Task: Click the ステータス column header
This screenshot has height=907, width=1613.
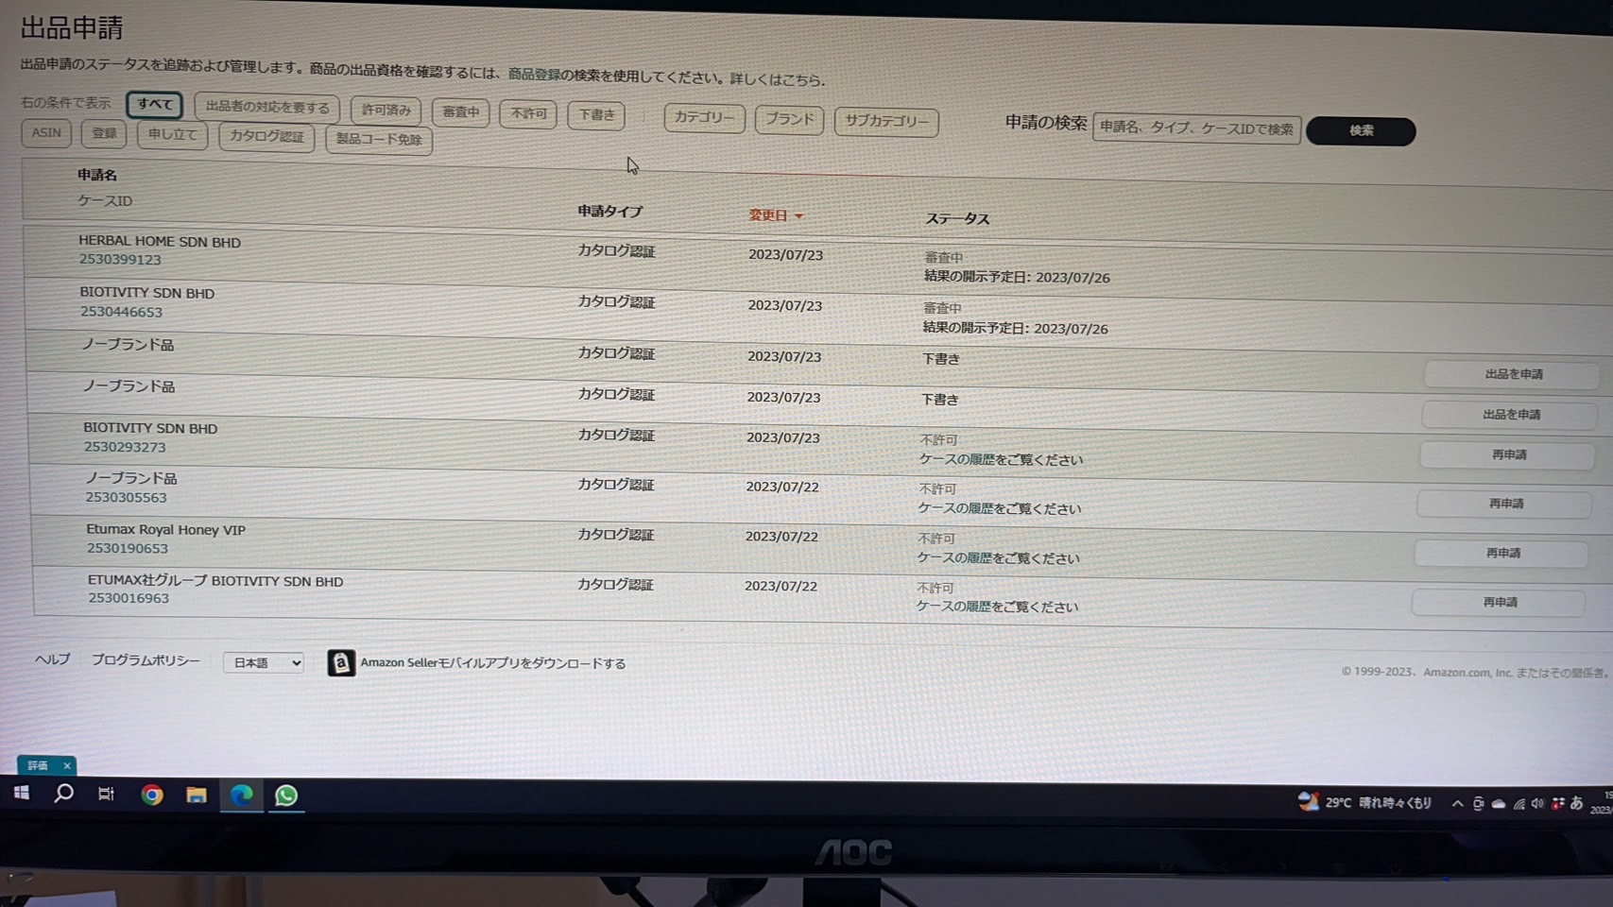Action: click(957, 219)
